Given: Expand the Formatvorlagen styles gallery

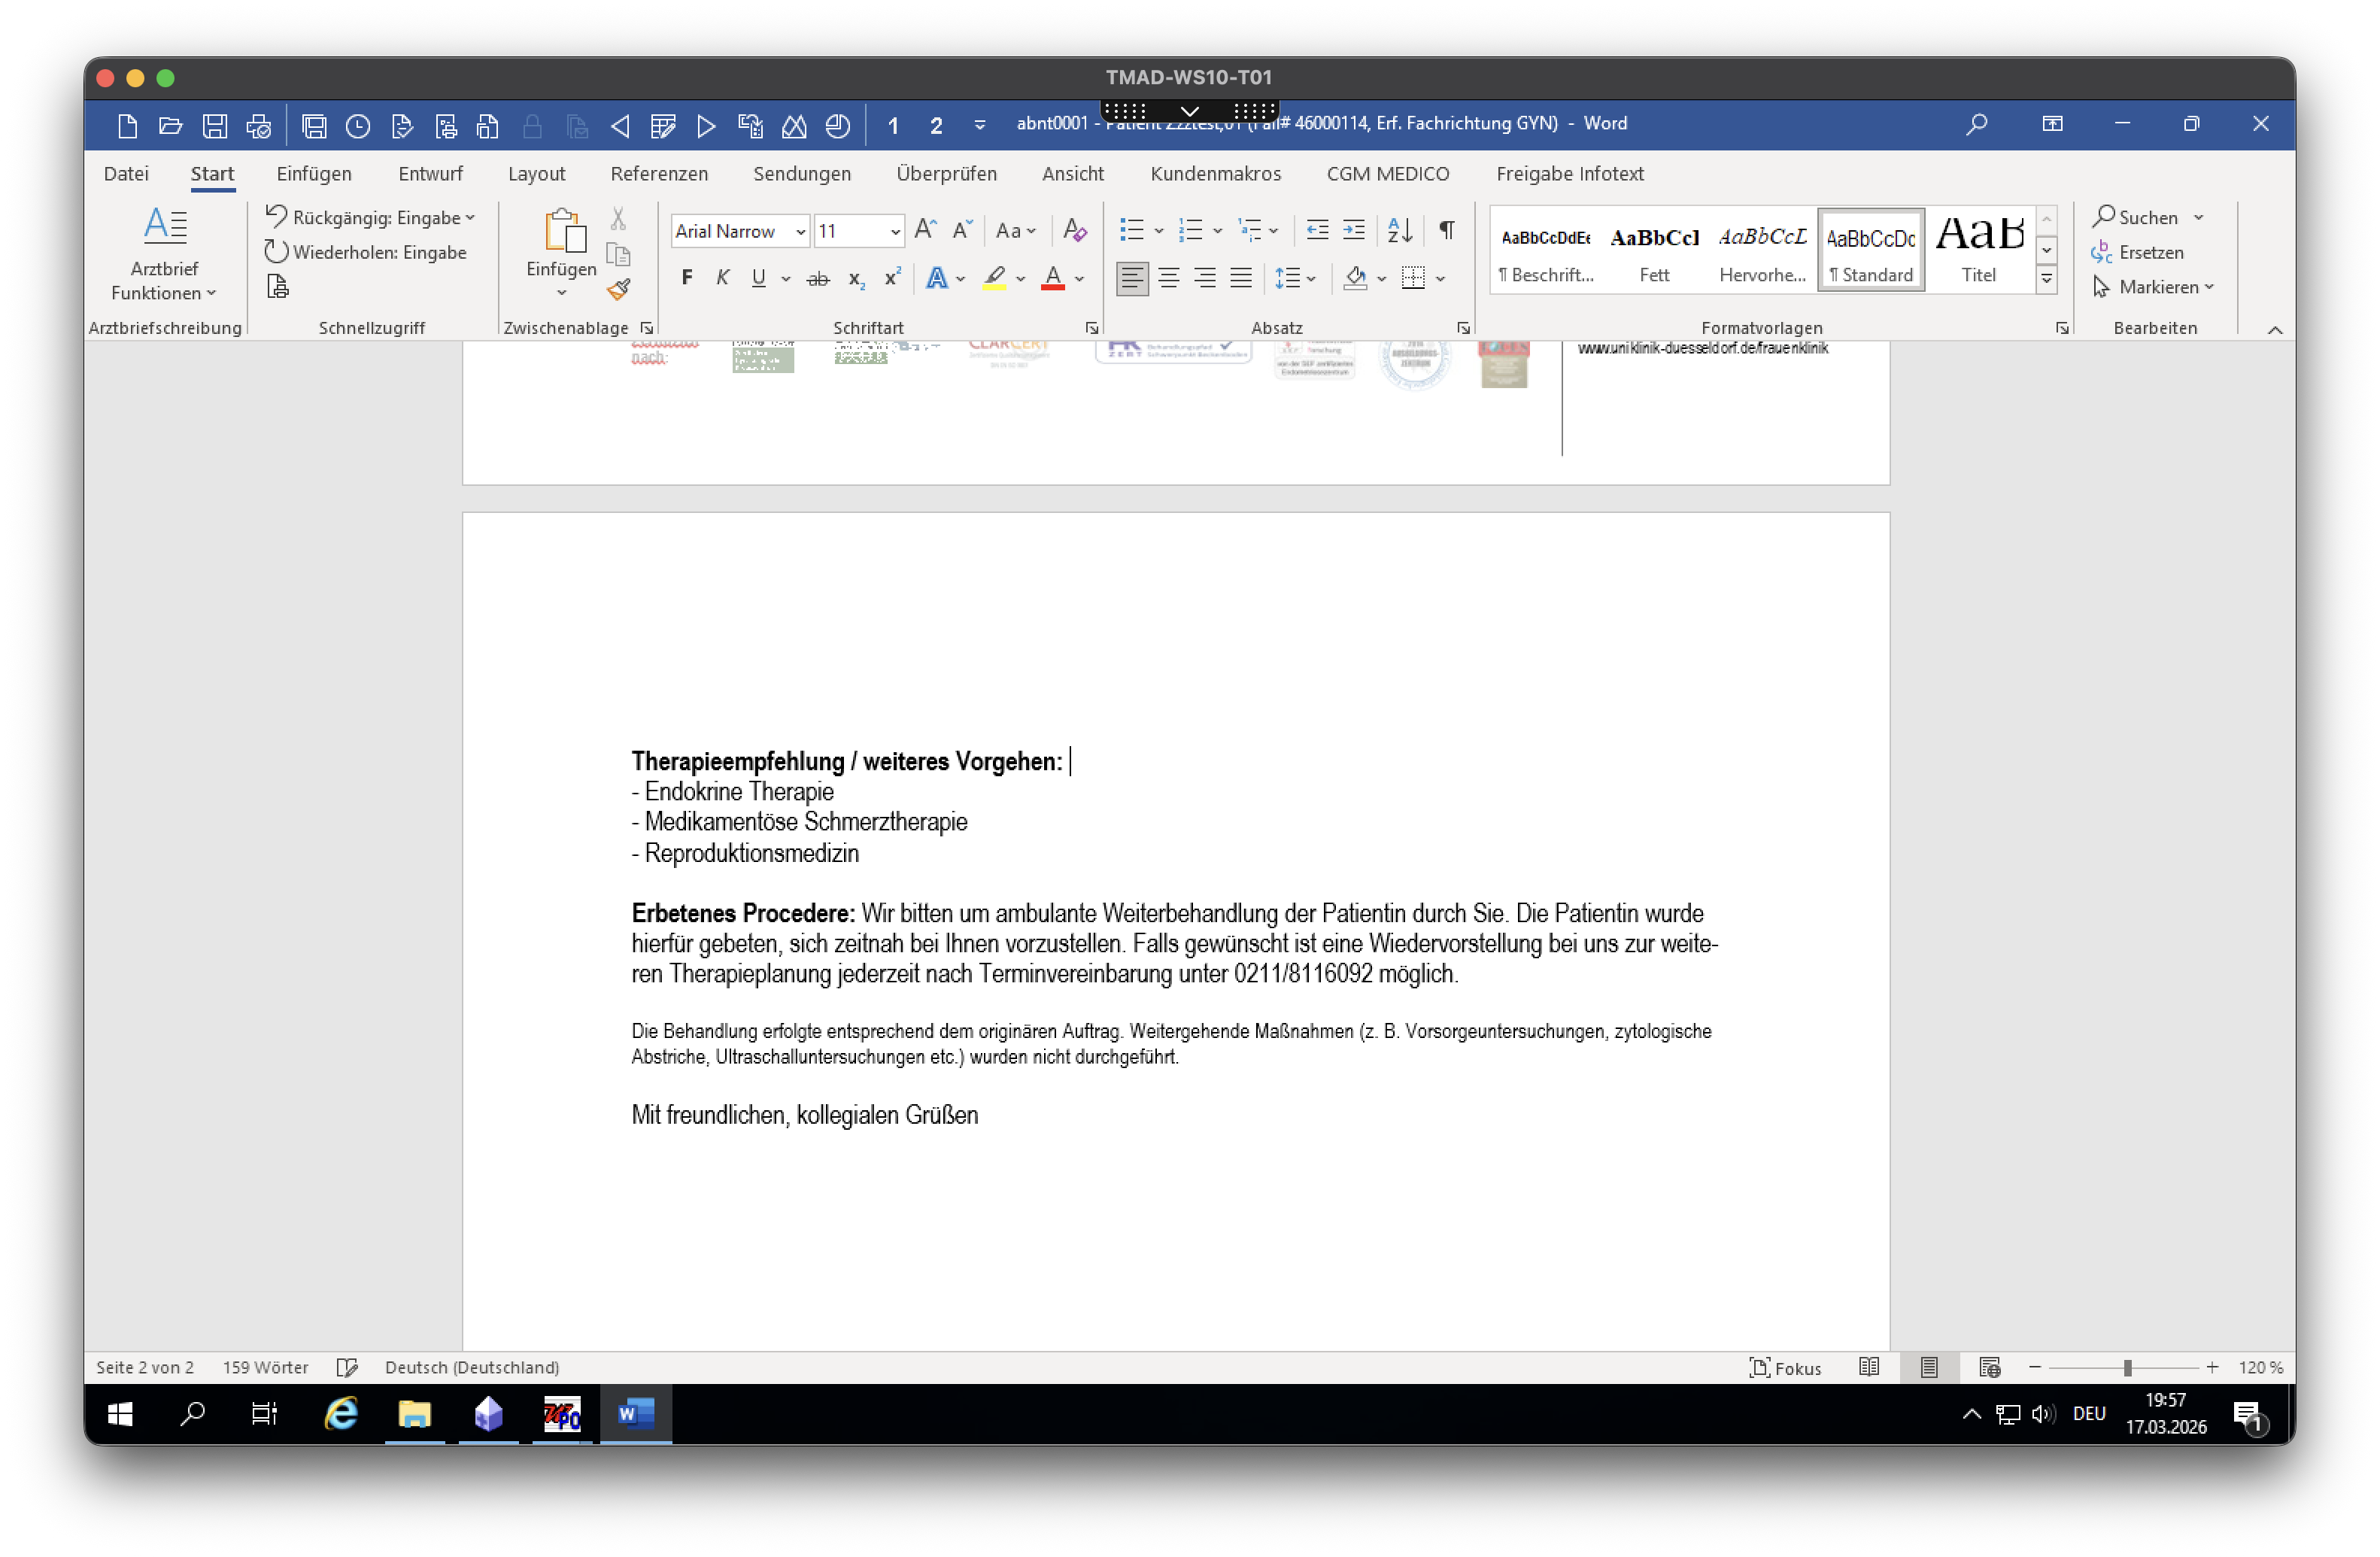Looking at the screenshot, I should (x=2046, y=280).
